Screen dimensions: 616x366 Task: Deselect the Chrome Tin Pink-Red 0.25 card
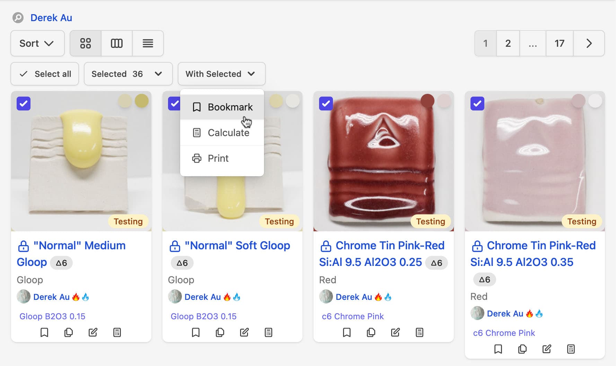pyautogui.click(x=326, y=103)
